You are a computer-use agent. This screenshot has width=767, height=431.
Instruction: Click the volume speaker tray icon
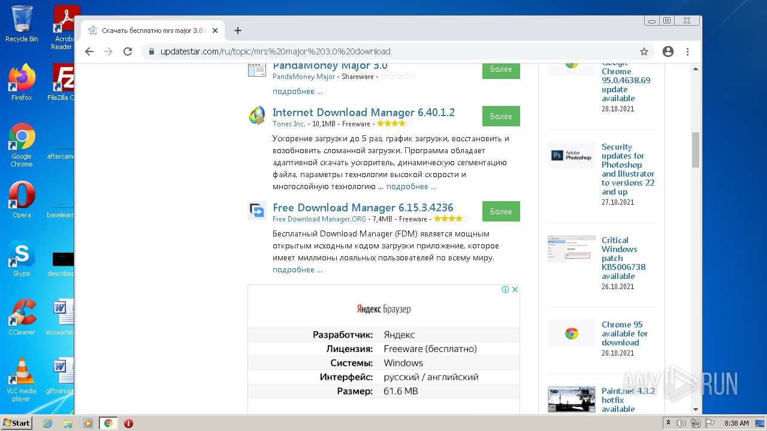tap(681, 423)
